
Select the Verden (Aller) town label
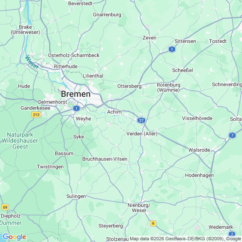click(142, 134)
